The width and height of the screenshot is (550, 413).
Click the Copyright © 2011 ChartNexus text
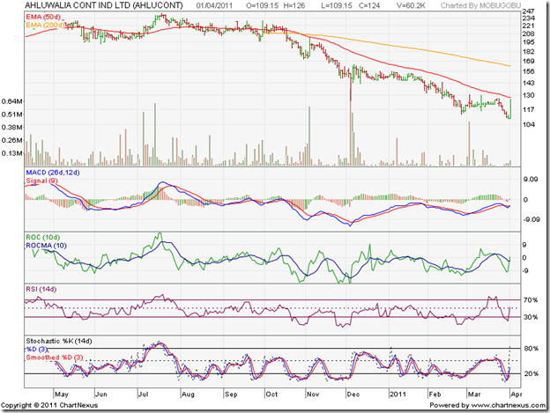49,405
